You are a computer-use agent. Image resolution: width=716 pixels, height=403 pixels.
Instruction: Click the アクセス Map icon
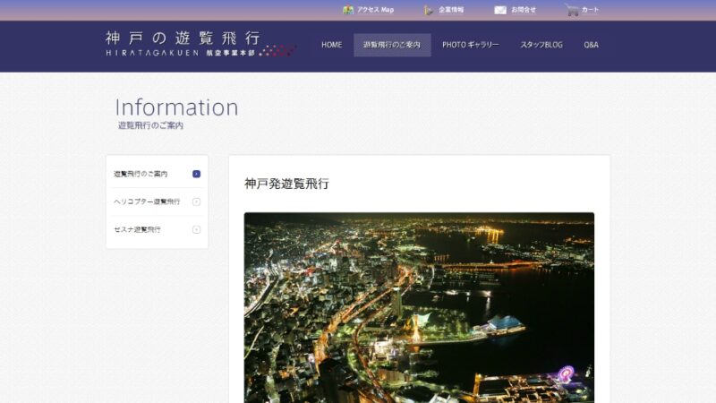[348, 10]
